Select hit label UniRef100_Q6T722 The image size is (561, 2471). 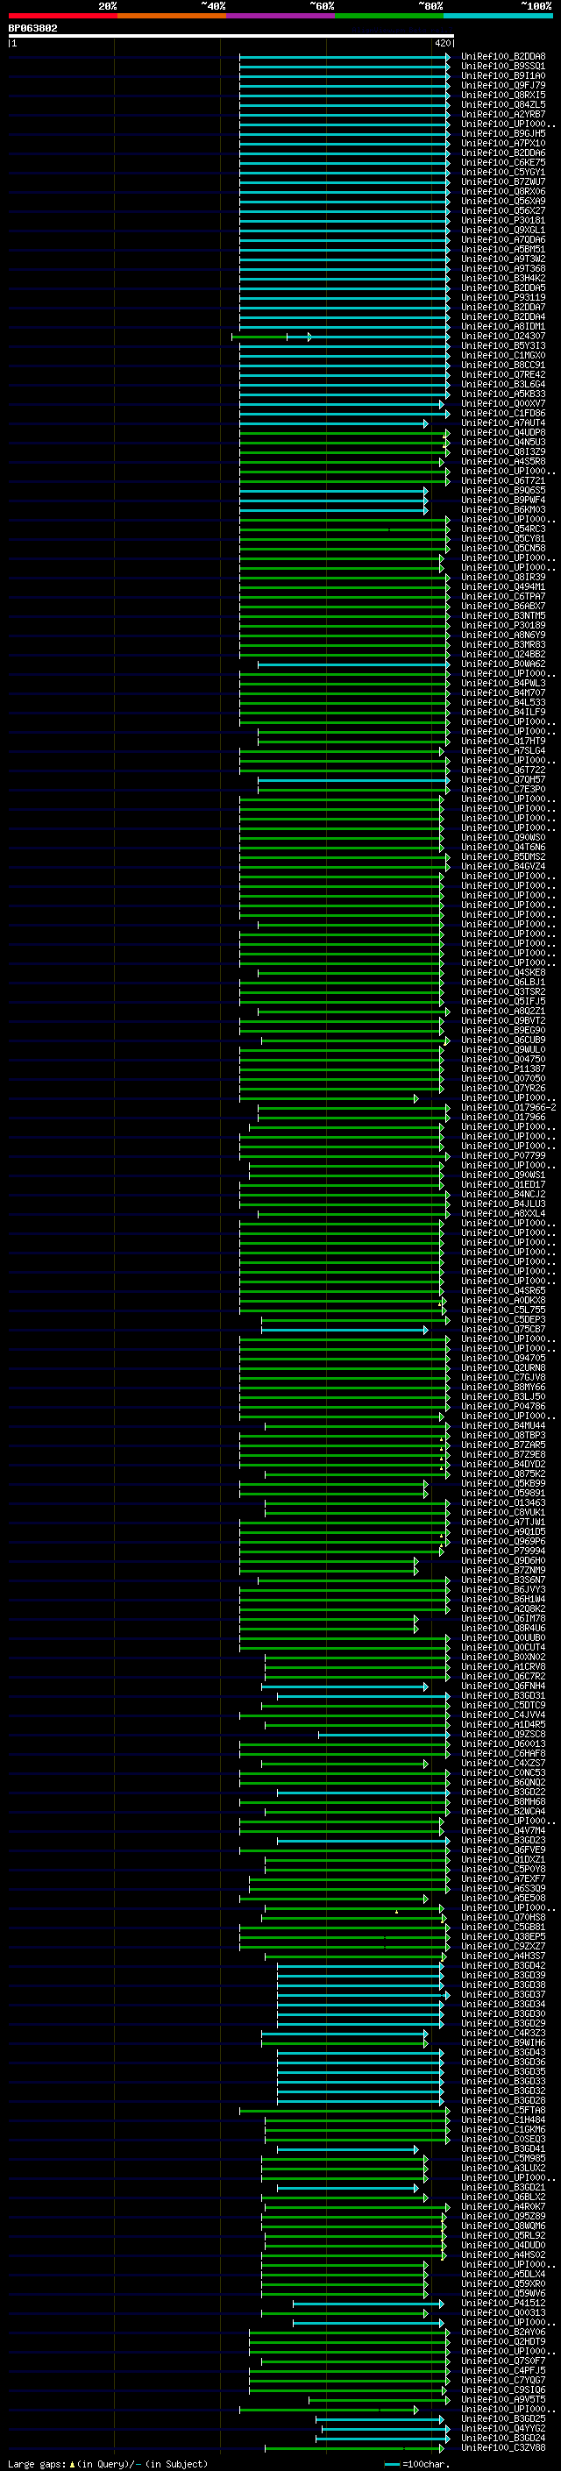click(502, 770)
